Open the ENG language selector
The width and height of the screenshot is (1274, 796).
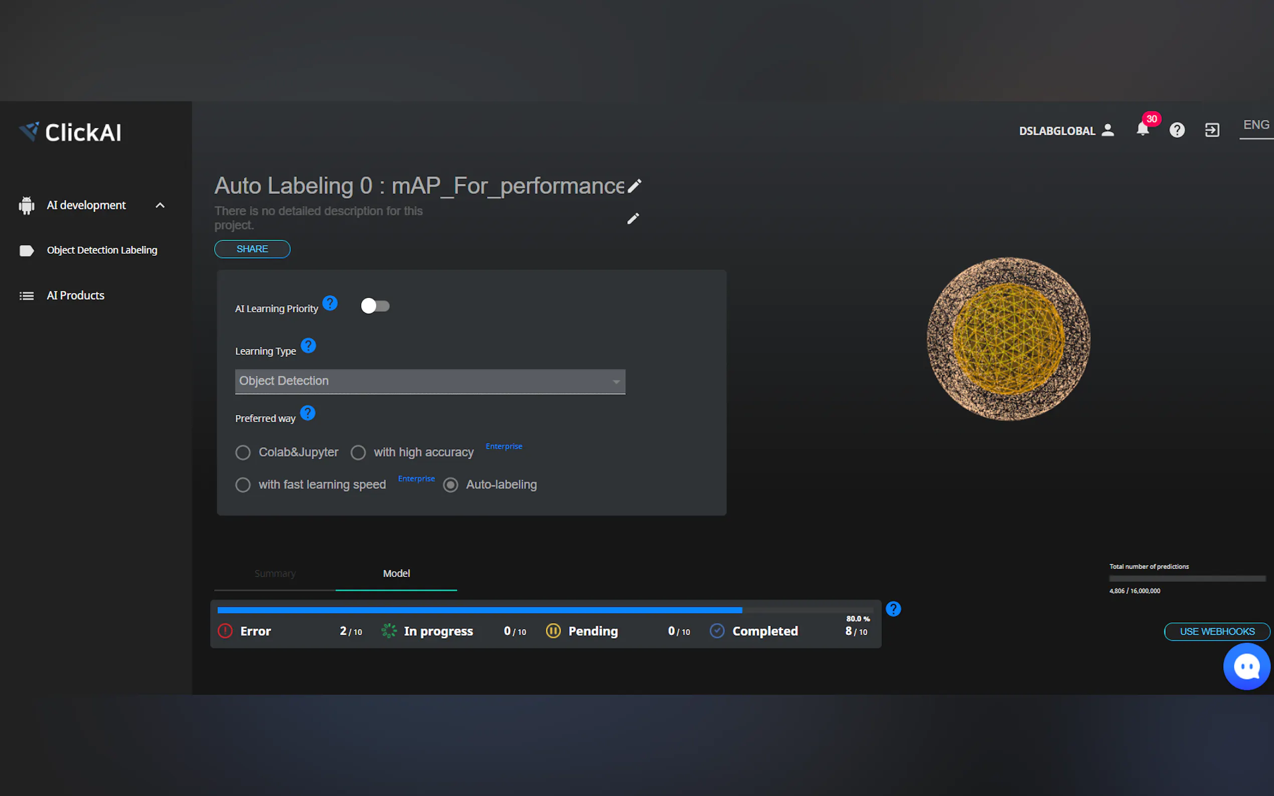tap(1256, 125)
